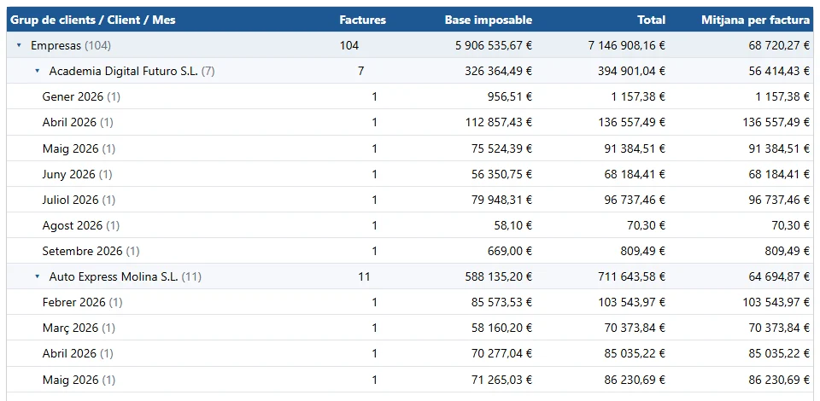Select the Febrer 2026 row

coord(410,302)
